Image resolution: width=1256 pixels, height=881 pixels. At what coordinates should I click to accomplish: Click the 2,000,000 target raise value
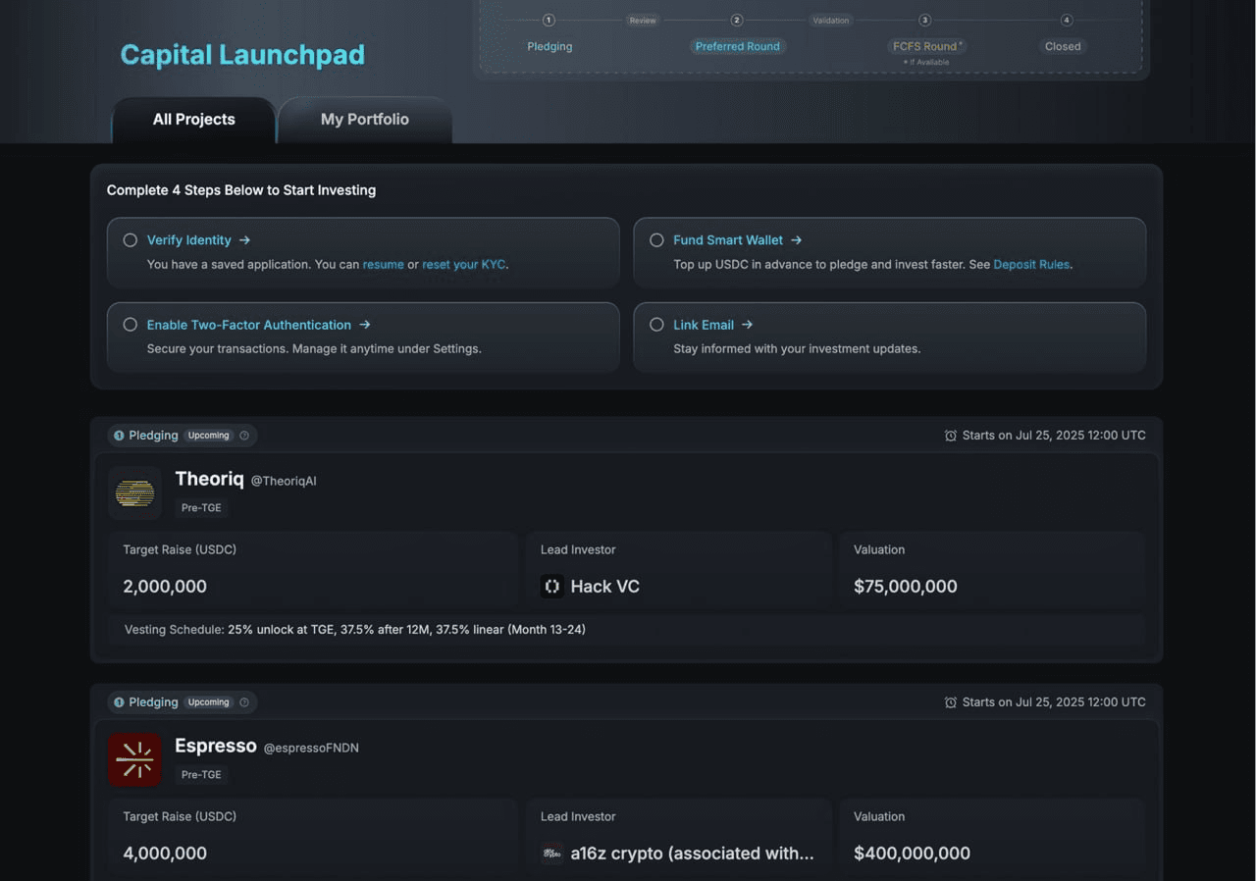pyautogui.click(x=165, y=587)
